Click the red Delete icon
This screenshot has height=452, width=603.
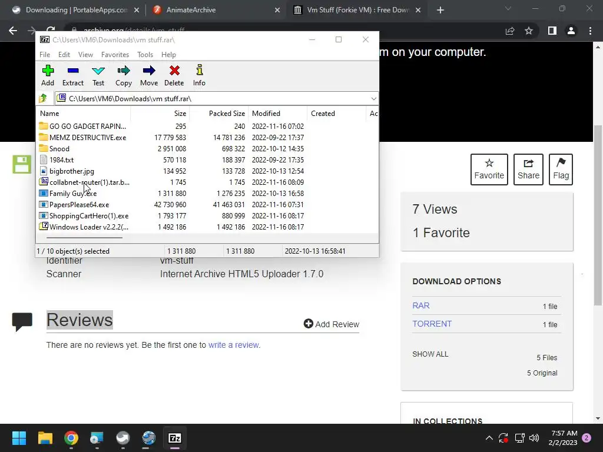(x=174, y=71)
